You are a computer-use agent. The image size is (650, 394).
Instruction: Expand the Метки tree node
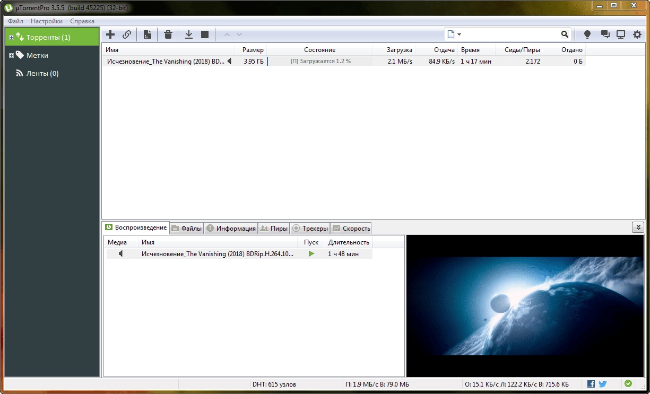pos(12,56)
